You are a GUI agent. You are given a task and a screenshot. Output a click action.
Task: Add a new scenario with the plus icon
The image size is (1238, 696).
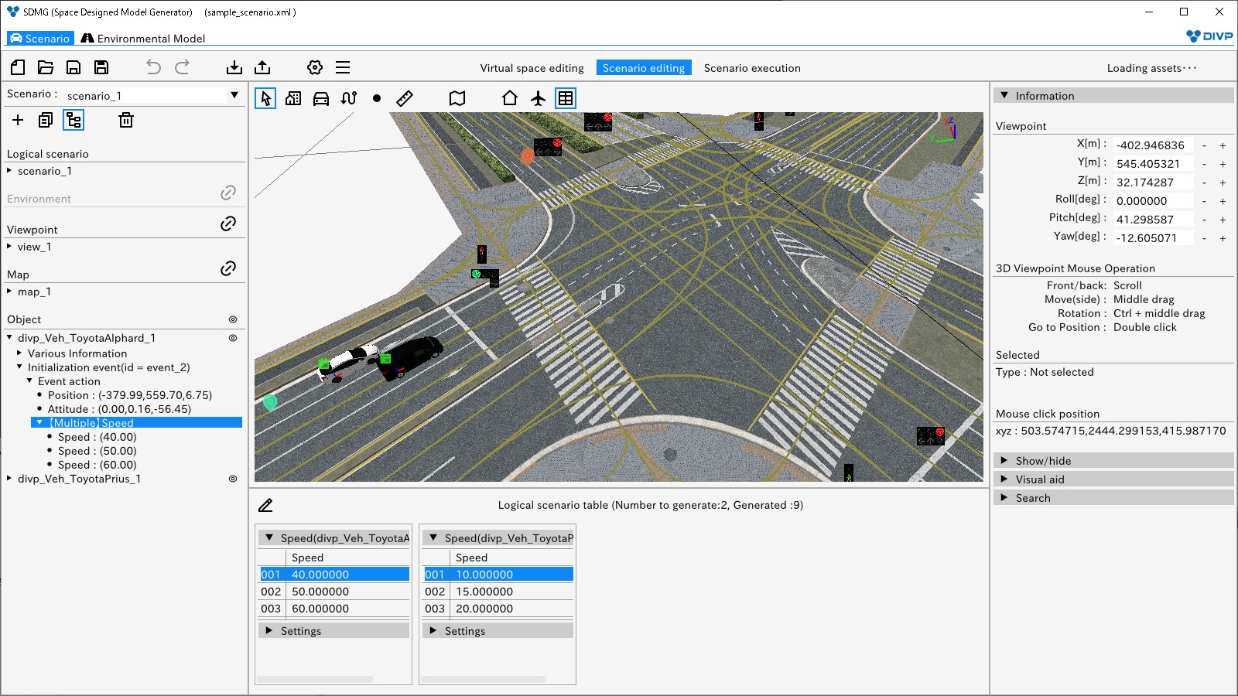coord(18,120)
